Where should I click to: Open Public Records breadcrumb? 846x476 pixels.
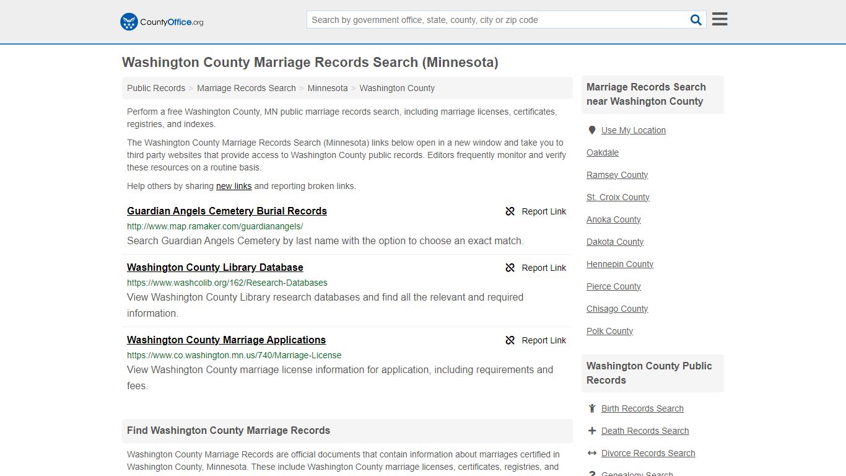156,88
